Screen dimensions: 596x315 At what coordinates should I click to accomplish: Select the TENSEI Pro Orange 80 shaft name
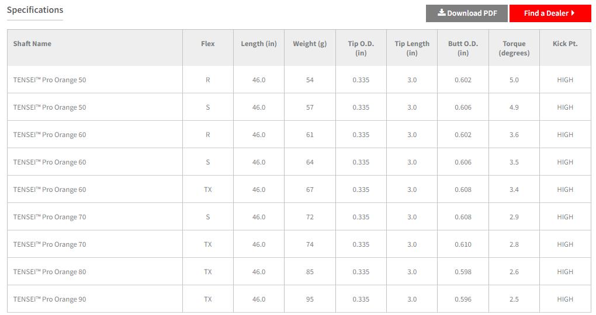click(50, 272)
